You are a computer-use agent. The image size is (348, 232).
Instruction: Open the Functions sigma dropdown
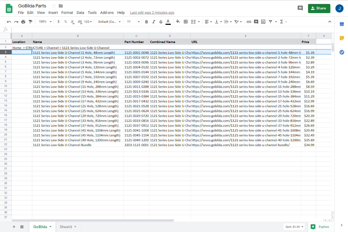tap(283, 22)
